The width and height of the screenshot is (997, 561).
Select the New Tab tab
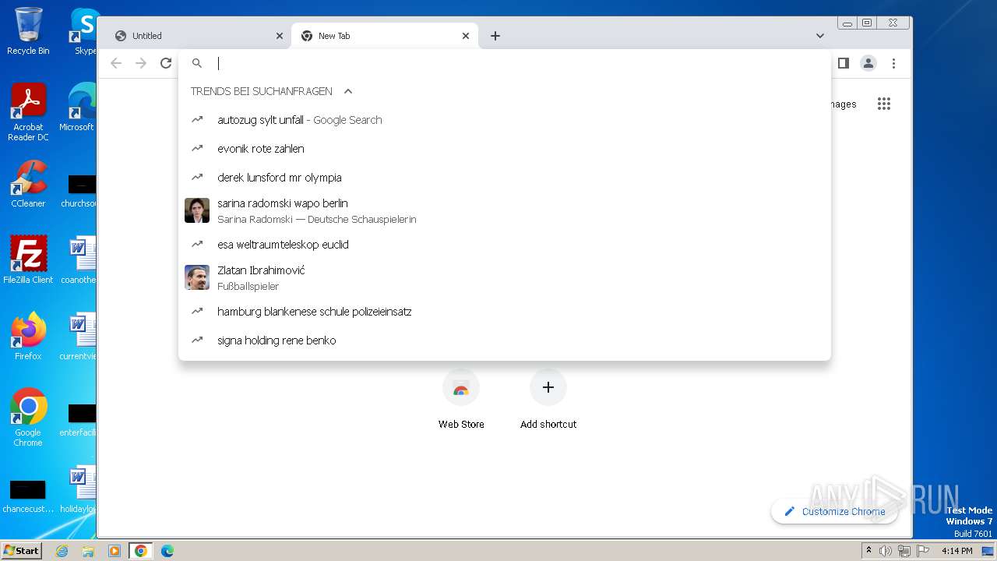coord(385,36)
